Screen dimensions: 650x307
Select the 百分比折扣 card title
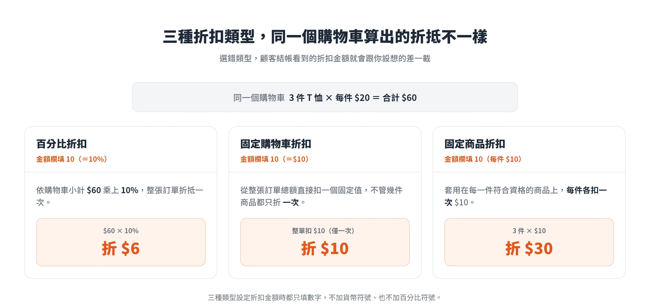coord(62,144)
